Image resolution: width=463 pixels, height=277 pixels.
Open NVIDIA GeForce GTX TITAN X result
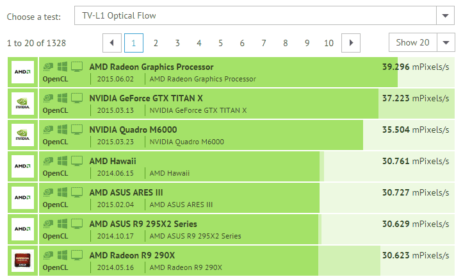coord(146,98)
